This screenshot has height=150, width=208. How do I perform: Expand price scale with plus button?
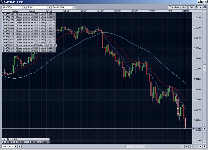click(x=205, y=129)
